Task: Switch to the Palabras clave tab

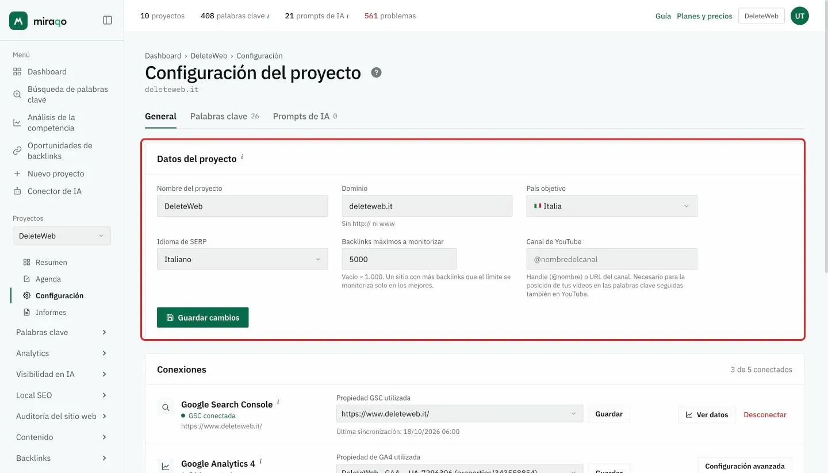Action: click(224, 116)
